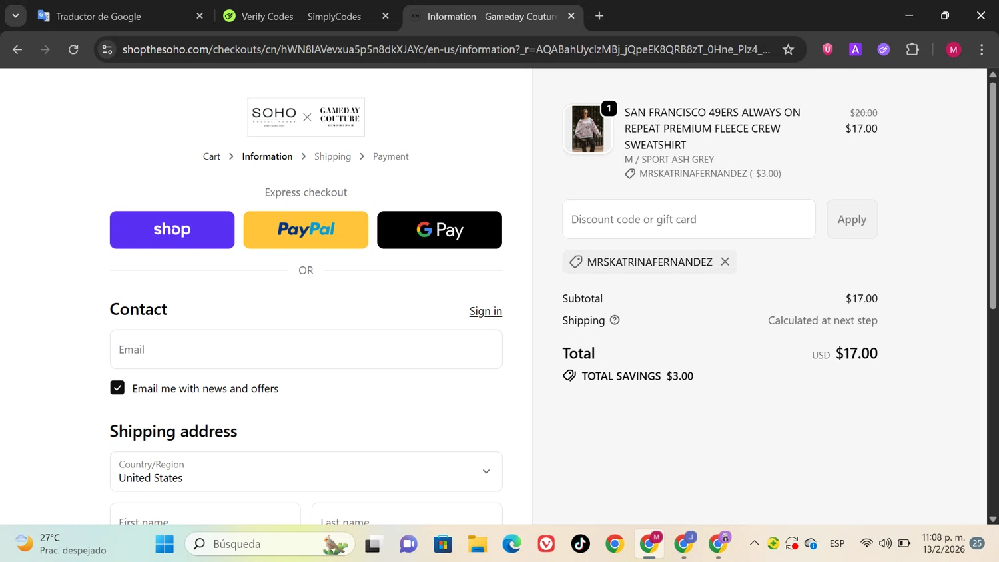Screen dimensions: 999x562
Task: Go back to Cart breadcrumb
Action: point(212,156)
